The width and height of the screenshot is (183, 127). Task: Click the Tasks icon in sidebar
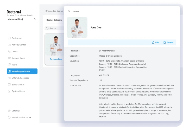click(9, 65)
